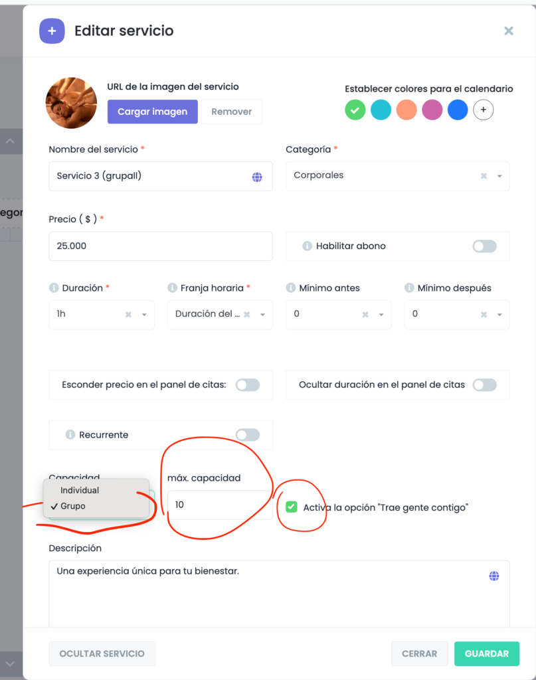This screenshot has height=680, width=536.
Task: Enable the Habilitar abono toggle
Action: [x=484, y=246]
